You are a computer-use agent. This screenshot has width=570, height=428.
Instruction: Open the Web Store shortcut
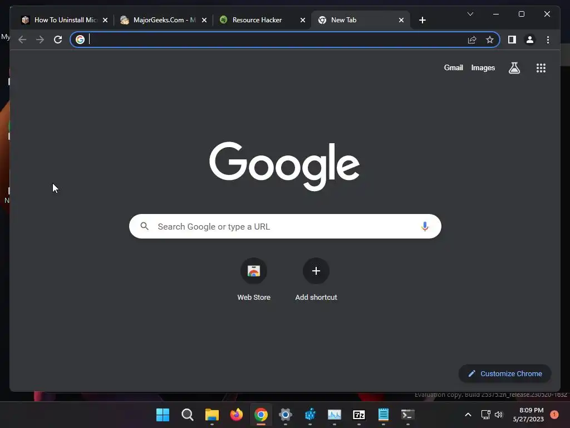pyautogui.click(x=254, y=280)
